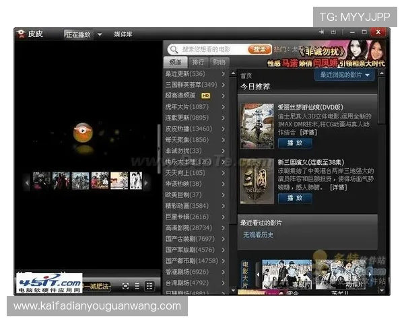Switch to the 媒体库 tab

pyautogui.click(x=123, y=34)
